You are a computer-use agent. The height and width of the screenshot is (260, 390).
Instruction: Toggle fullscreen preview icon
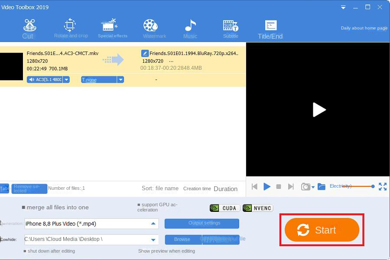click(383, 186)
